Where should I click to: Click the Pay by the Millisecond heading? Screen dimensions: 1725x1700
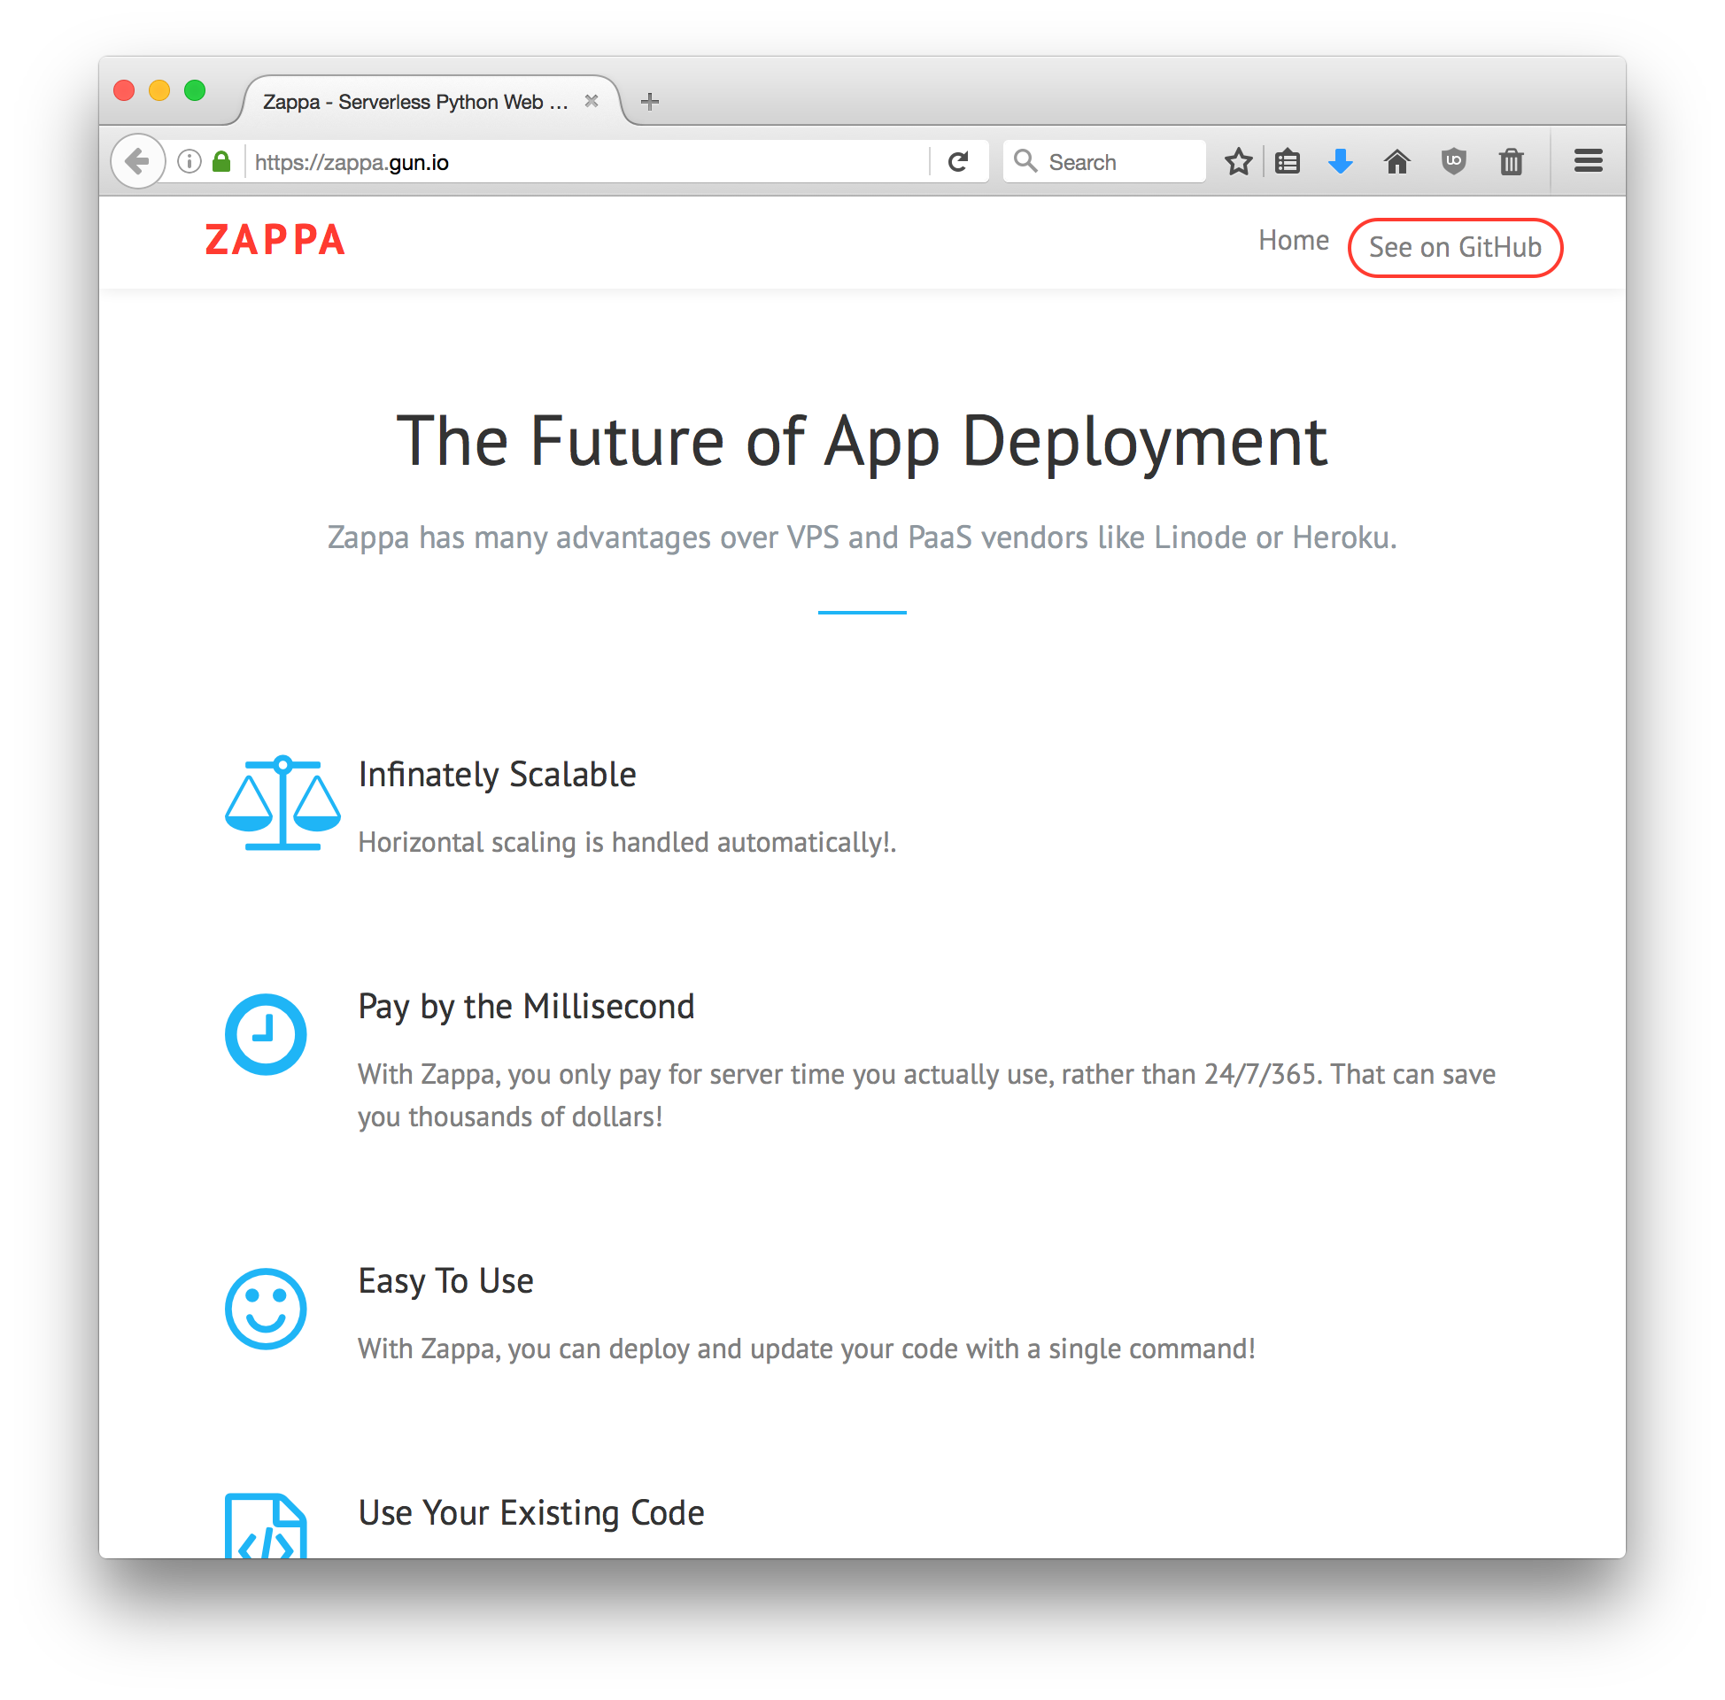click(x=526, y=1007)
